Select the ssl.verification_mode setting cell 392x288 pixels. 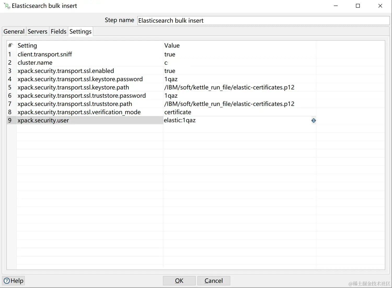click(90, 112)
